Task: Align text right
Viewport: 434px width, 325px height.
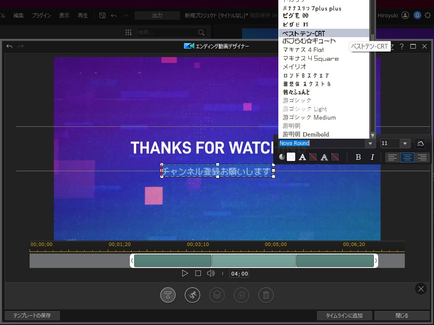Action: pyautogui.click(x=422, y=157)
